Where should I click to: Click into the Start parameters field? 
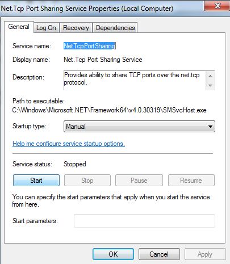click(x=144, y=221)
